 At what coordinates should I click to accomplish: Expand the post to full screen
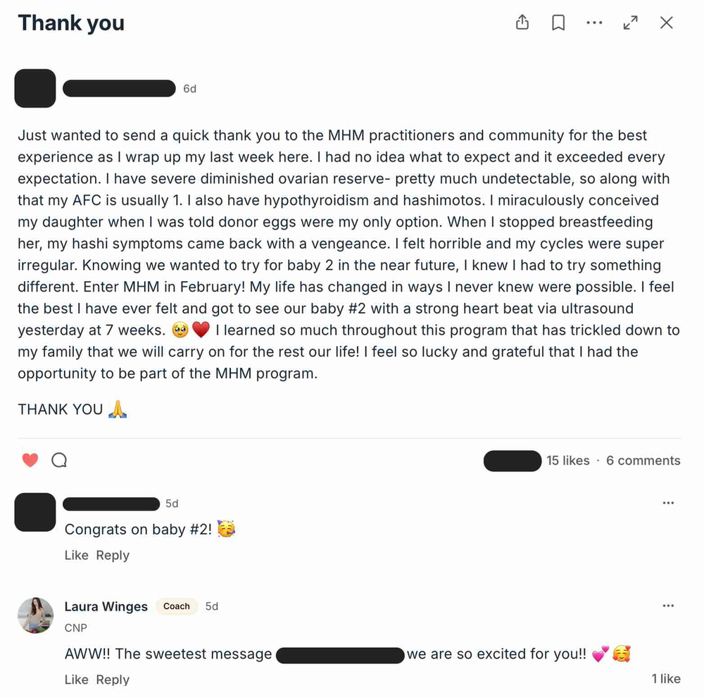(631, 23)
